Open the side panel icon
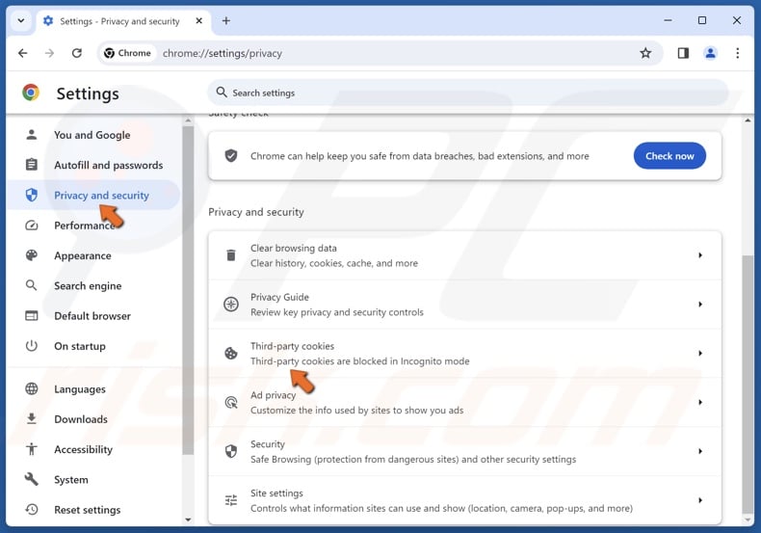The width and height of the screenshot is (761, 533). tap(683, 53)
